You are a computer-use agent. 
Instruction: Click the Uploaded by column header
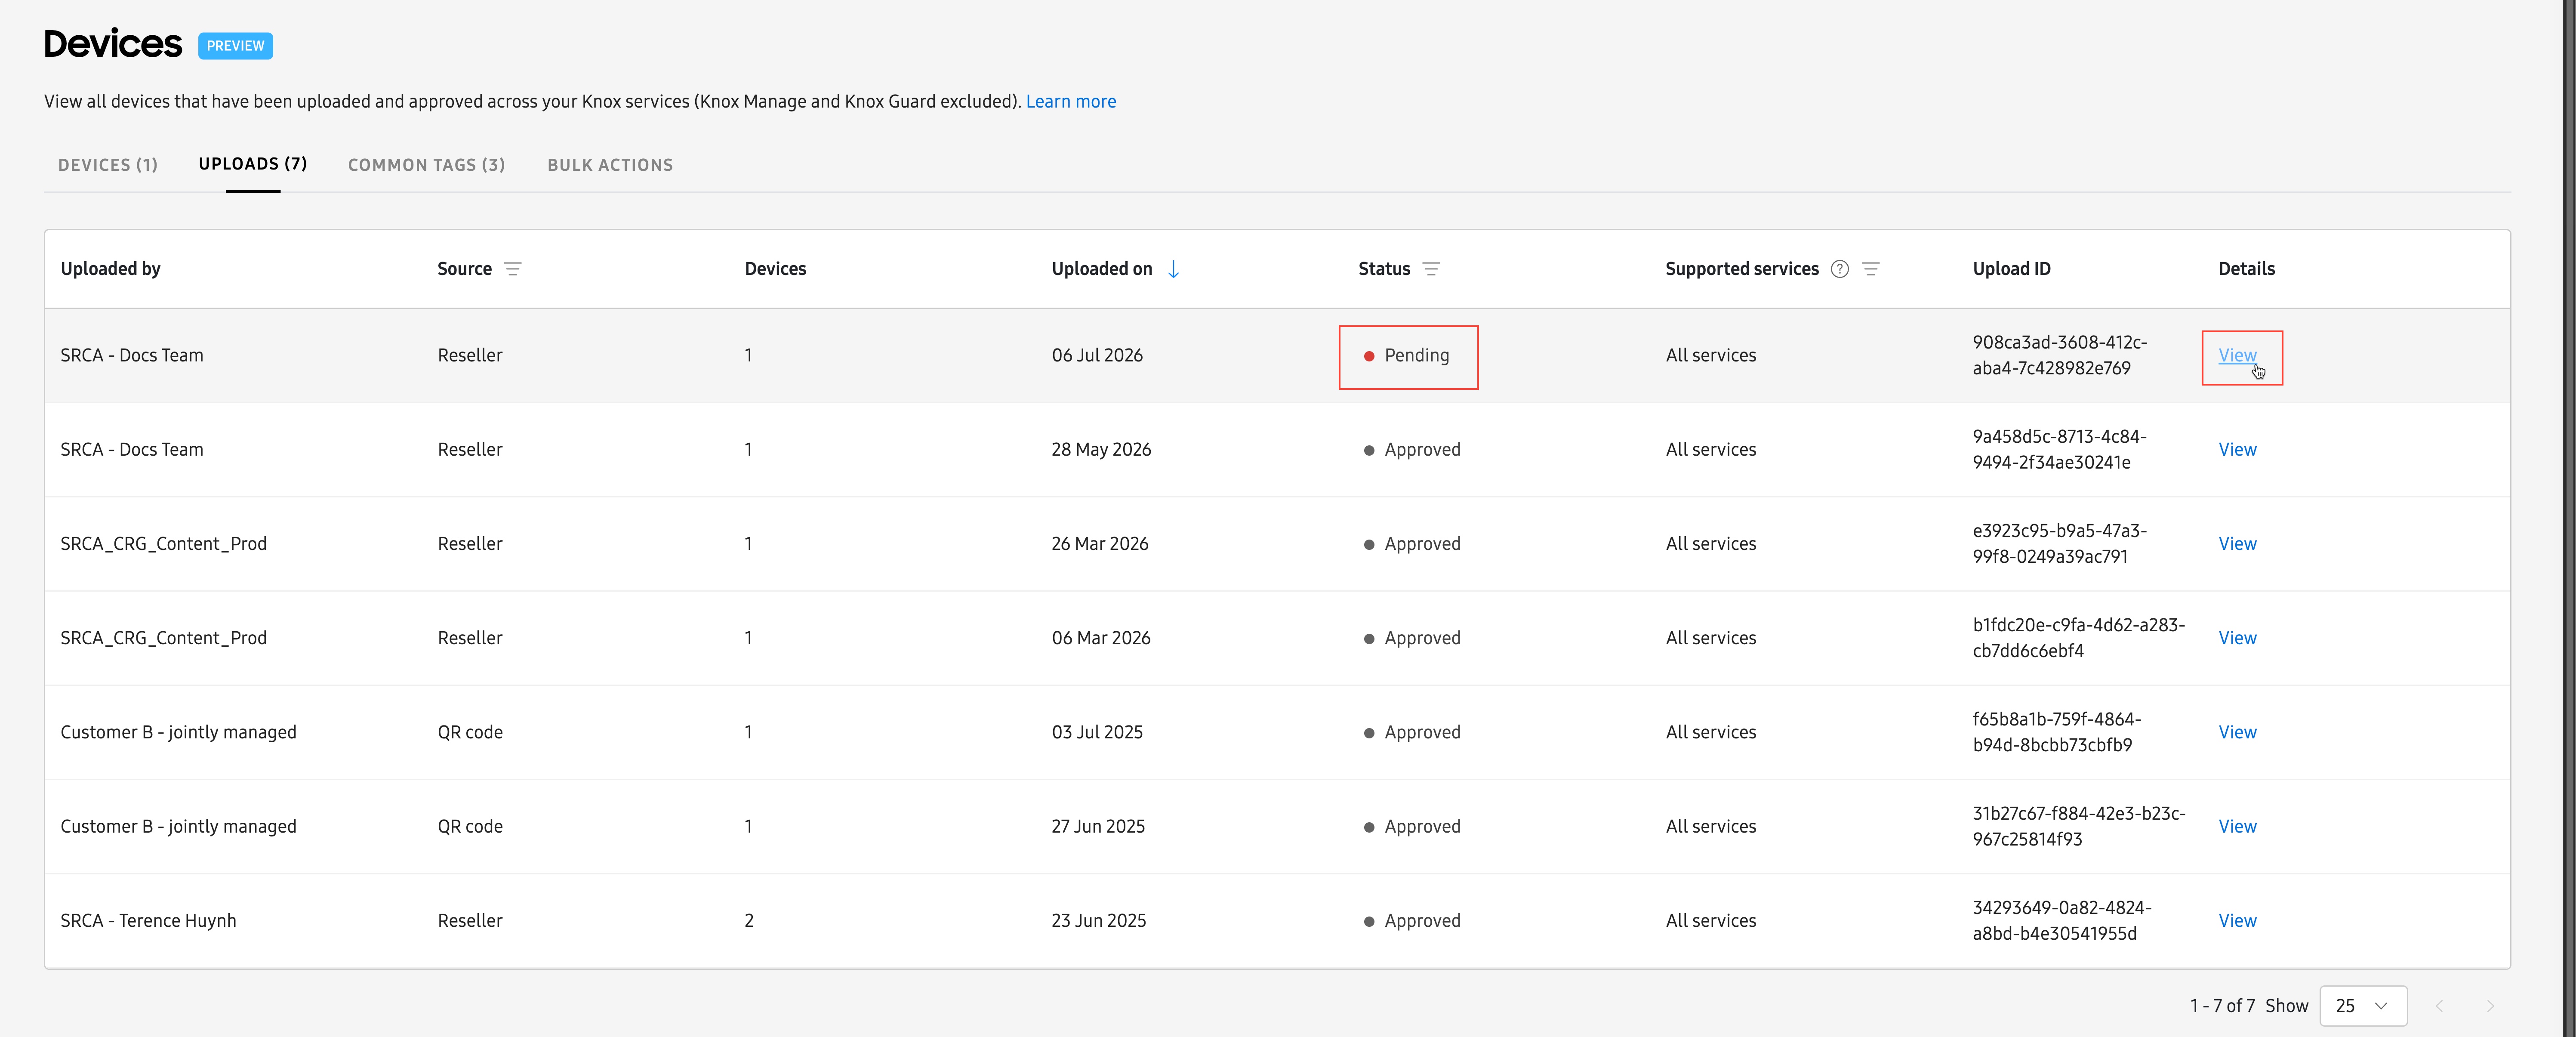point(110,269)
